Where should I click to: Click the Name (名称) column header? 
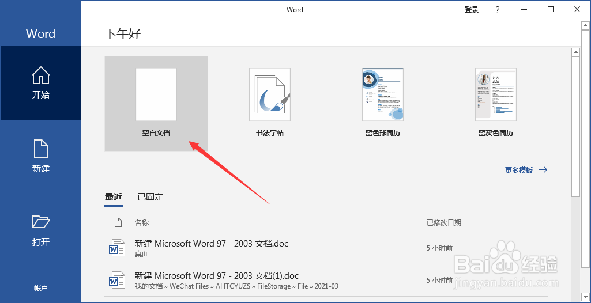[x=142, y=223]
